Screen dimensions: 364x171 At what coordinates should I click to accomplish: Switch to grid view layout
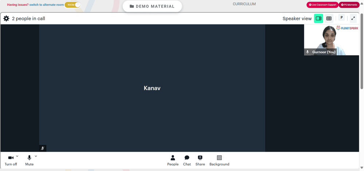(329, 19)
